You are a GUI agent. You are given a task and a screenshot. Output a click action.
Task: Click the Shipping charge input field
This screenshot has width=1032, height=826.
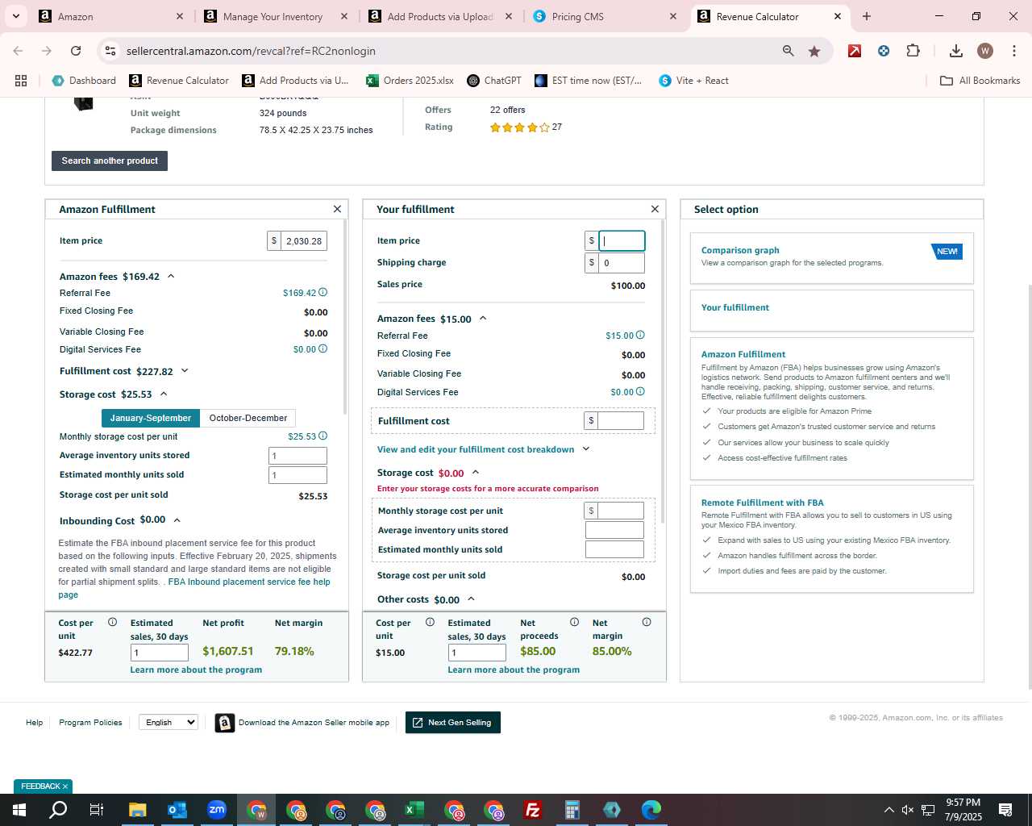(622, 262)
